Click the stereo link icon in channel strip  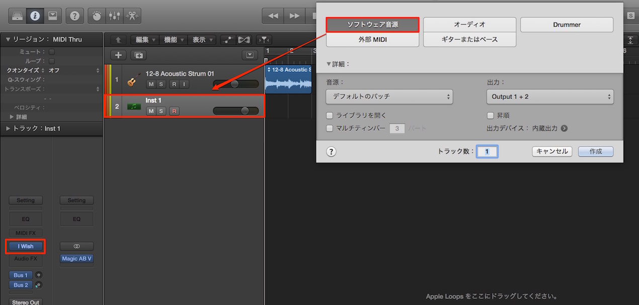point(76,246)
